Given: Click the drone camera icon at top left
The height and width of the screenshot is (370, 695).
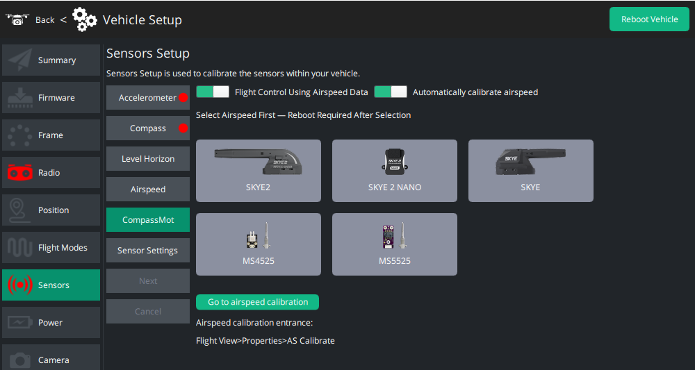Looking at the screenshot, I should point(17,19).
